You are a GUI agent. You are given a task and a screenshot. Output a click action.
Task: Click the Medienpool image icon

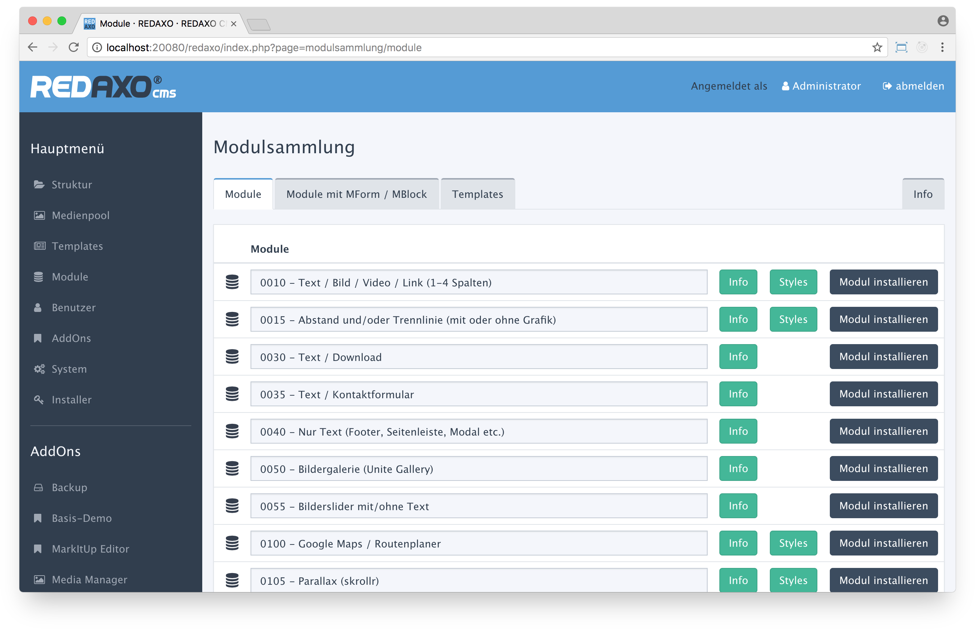point(39,215)
